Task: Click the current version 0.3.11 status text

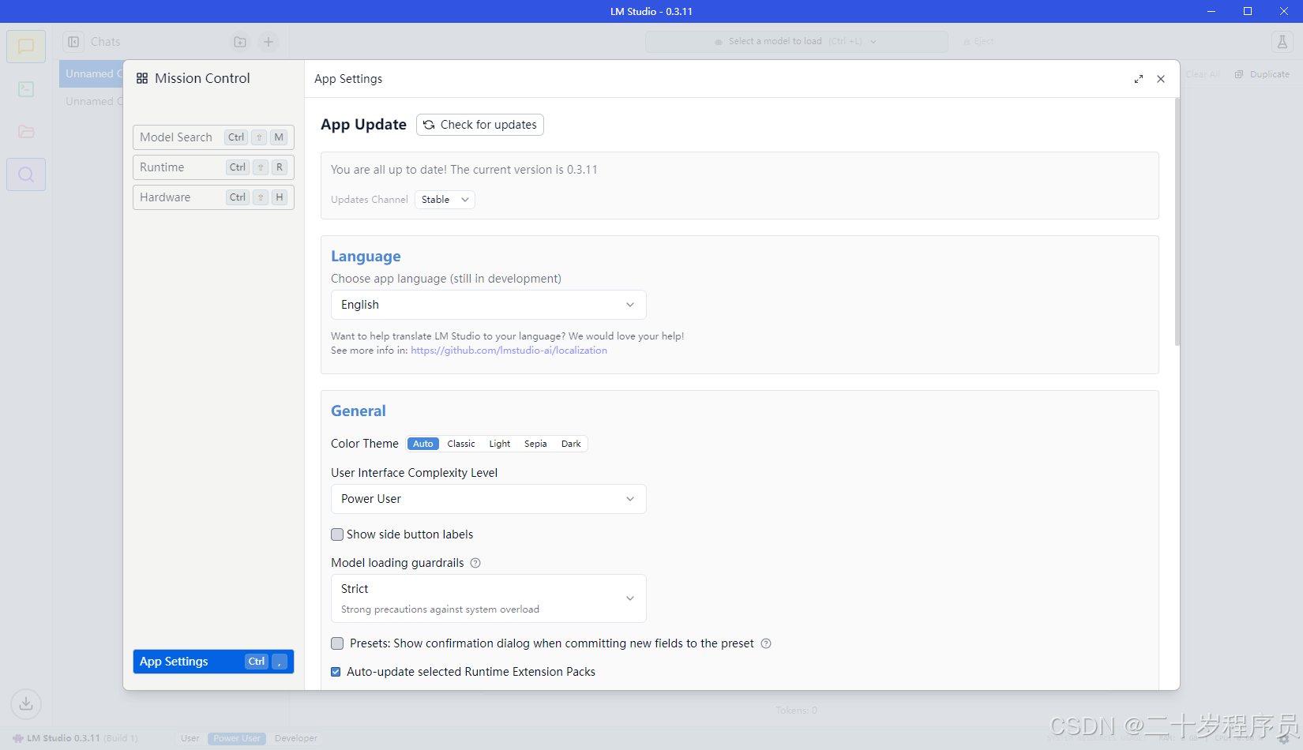Action: (x=464, y=170)
